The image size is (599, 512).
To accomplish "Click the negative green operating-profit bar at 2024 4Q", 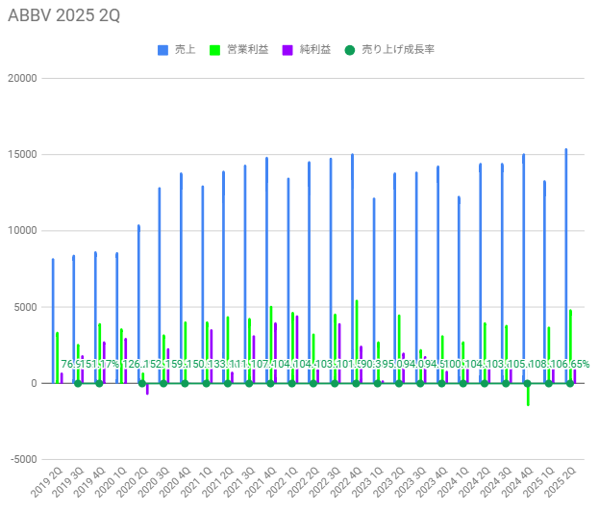I will pyautogui.click(x=528, y=397).
